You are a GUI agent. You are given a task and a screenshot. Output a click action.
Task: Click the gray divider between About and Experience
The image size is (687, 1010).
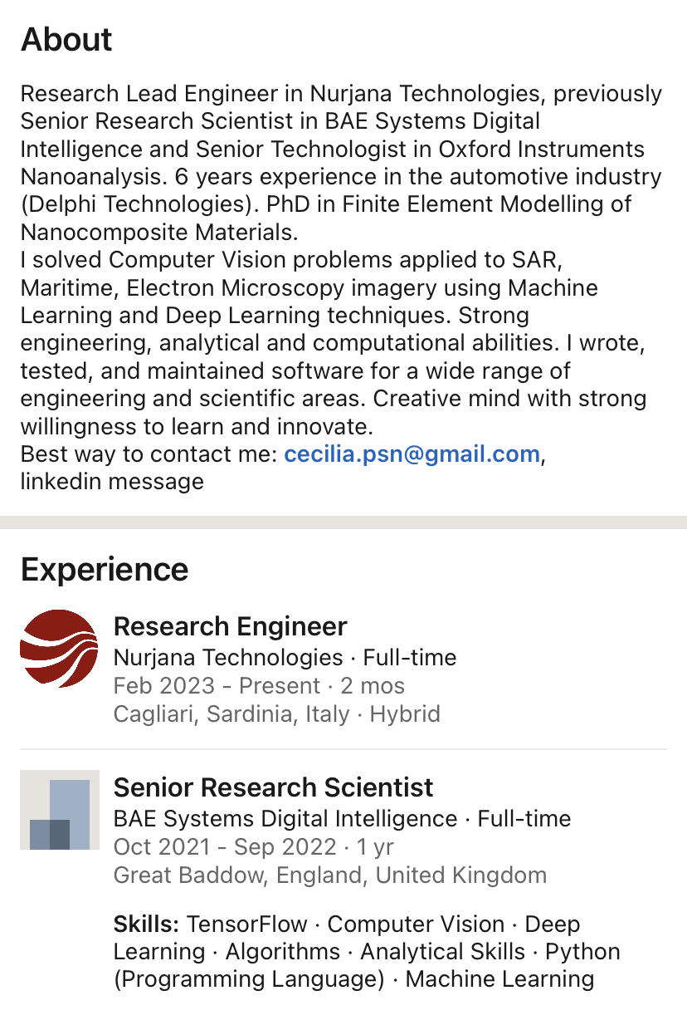pyautogui.click(x=343, y=522)
